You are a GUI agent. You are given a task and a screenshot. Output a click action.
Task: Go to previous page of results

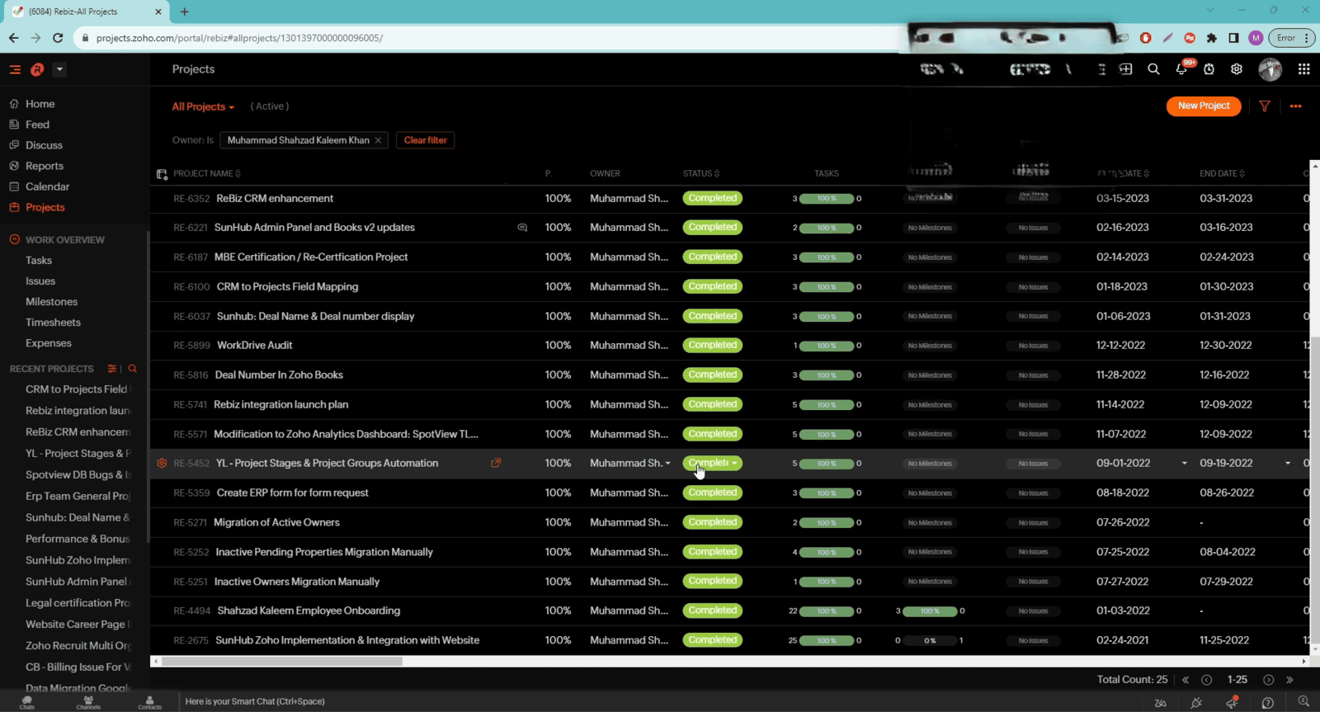pos(1206,680)
